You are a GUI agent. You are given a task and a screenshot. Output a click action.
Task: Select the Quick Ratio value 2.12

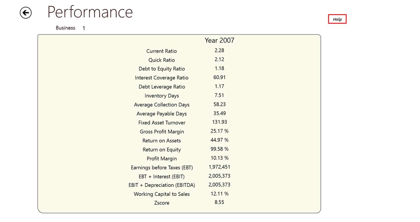click(x=219, y=60)
